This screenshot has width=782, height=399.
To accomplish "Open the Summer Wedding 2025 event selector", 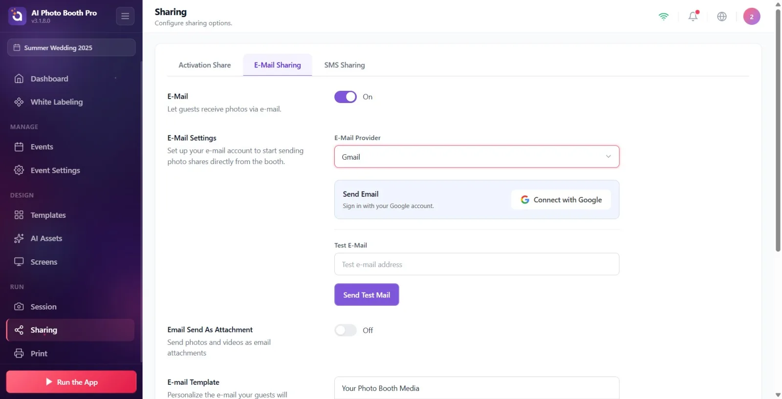I will coord(71,47).
